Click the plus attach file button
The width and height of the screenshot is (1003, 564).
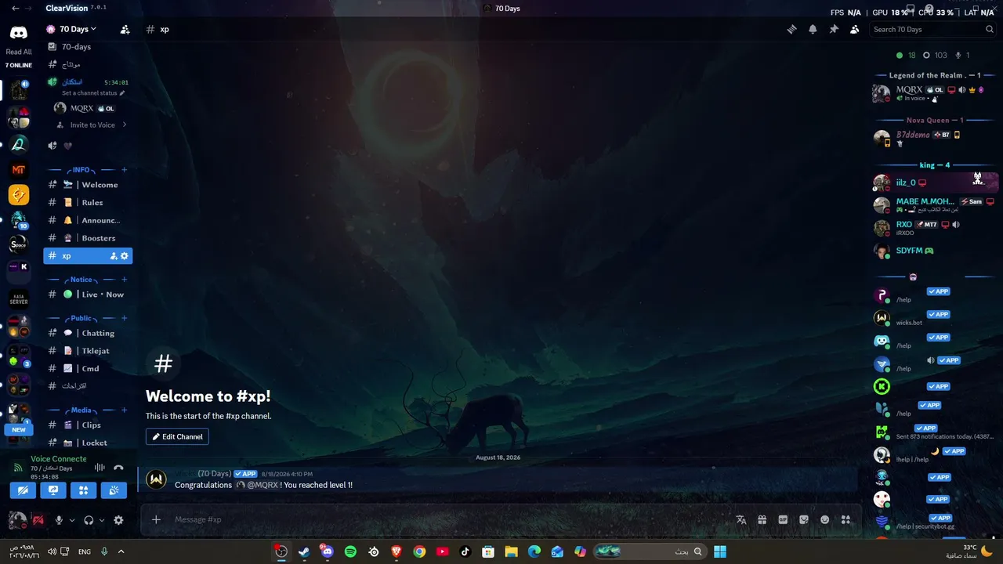point(156,519)
